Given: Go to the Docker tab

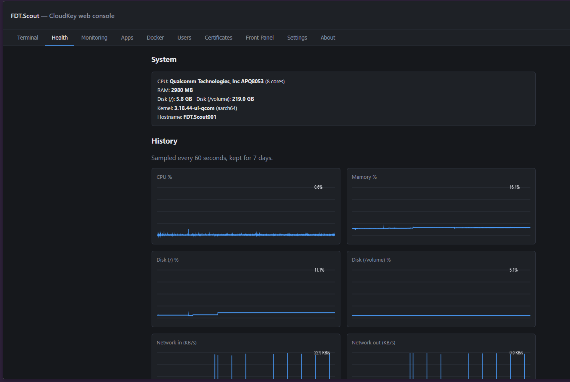Looking at the screenshot, I should pyautogui.click(x=155, y=38).
